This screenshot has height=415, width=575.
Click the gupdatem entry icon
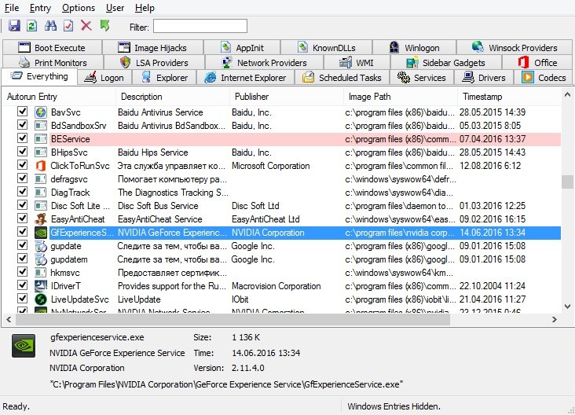41,259
